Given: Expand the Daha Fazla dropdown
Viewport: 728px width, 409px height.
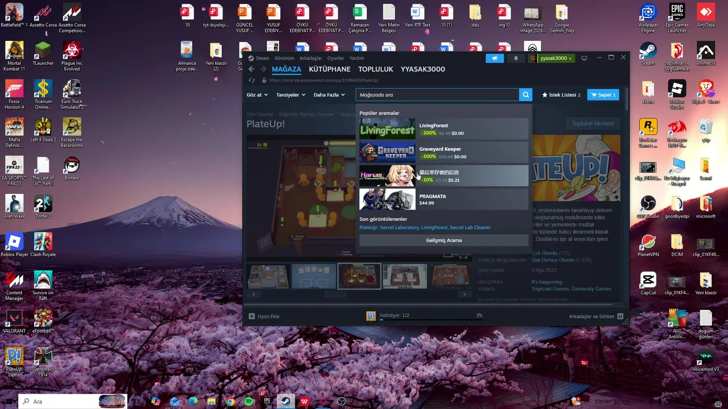Looking at the screenshot, I should pos(329,95).
